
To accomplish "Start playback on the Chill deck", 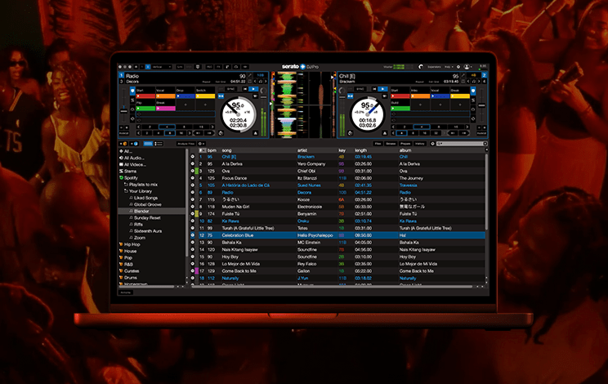I will coord(382,89).
